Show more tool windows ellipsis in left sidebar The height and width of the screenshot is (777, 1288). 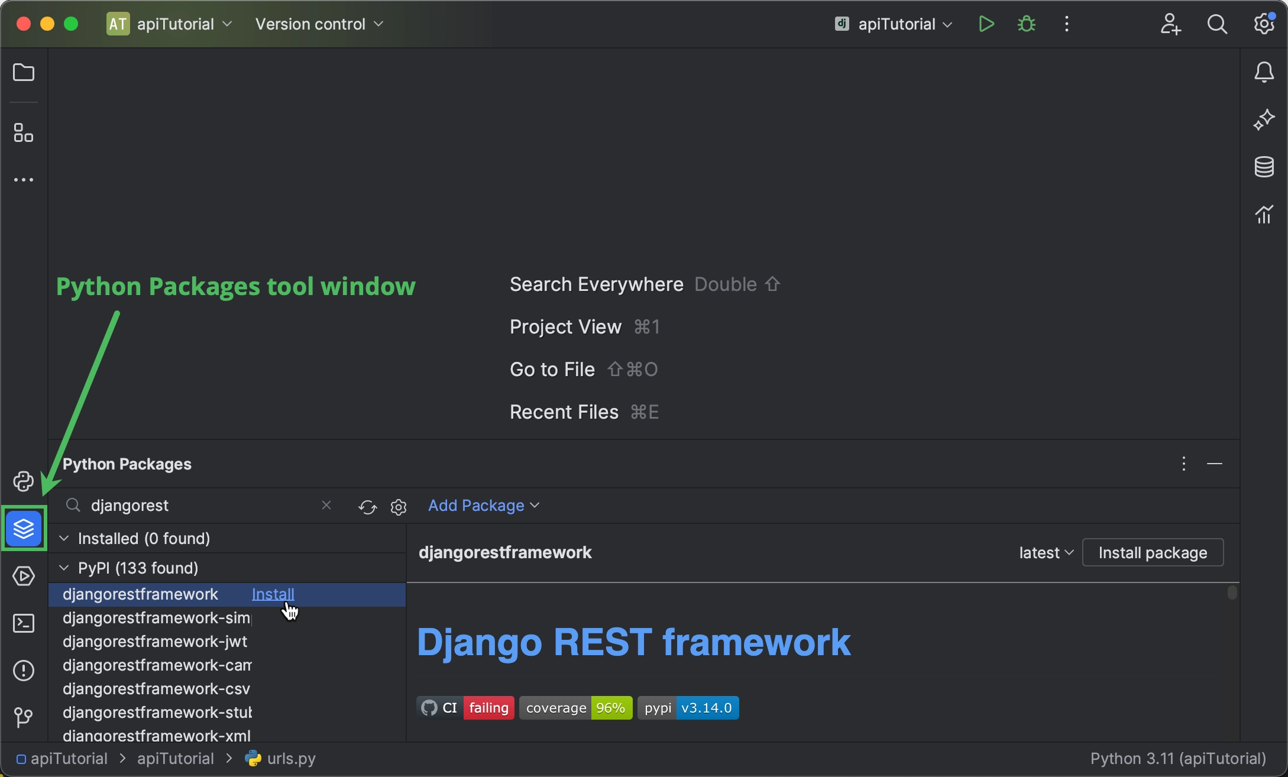pyautogui.click(x=24, y=180)
